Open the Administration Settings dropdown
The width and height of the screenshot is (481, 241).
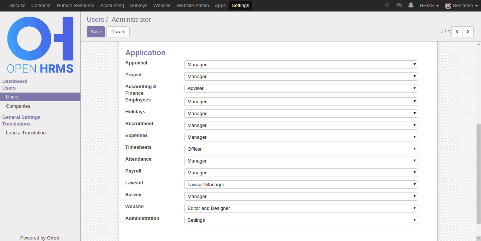(301, 220)
